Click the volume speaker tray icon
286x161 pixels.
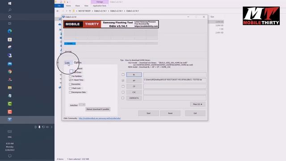click(47, 127)
